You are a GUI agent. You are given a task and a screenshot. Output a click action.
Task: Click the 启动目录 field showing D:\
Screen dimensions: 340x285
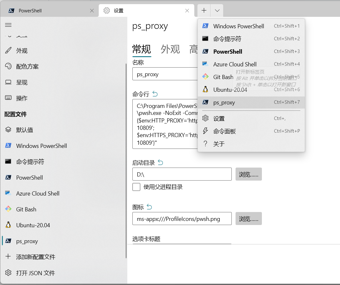182,174
